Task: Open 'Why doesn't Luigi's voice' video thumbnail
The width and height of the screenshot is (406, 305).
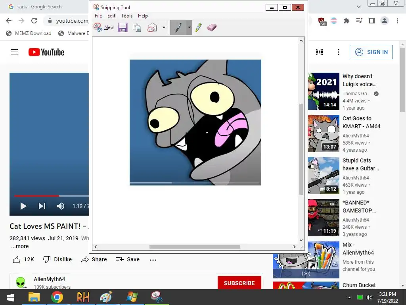Action: (x=324, y=91)
